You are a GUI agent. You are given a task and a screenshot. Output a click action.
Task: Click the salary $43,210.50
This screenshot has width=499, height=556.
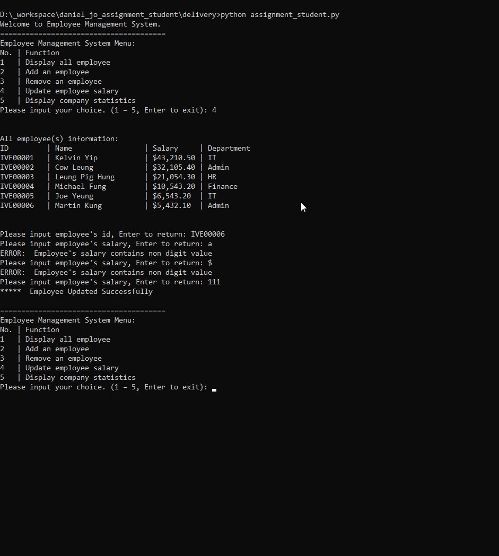pyautogui.click(x=174, y=158)
